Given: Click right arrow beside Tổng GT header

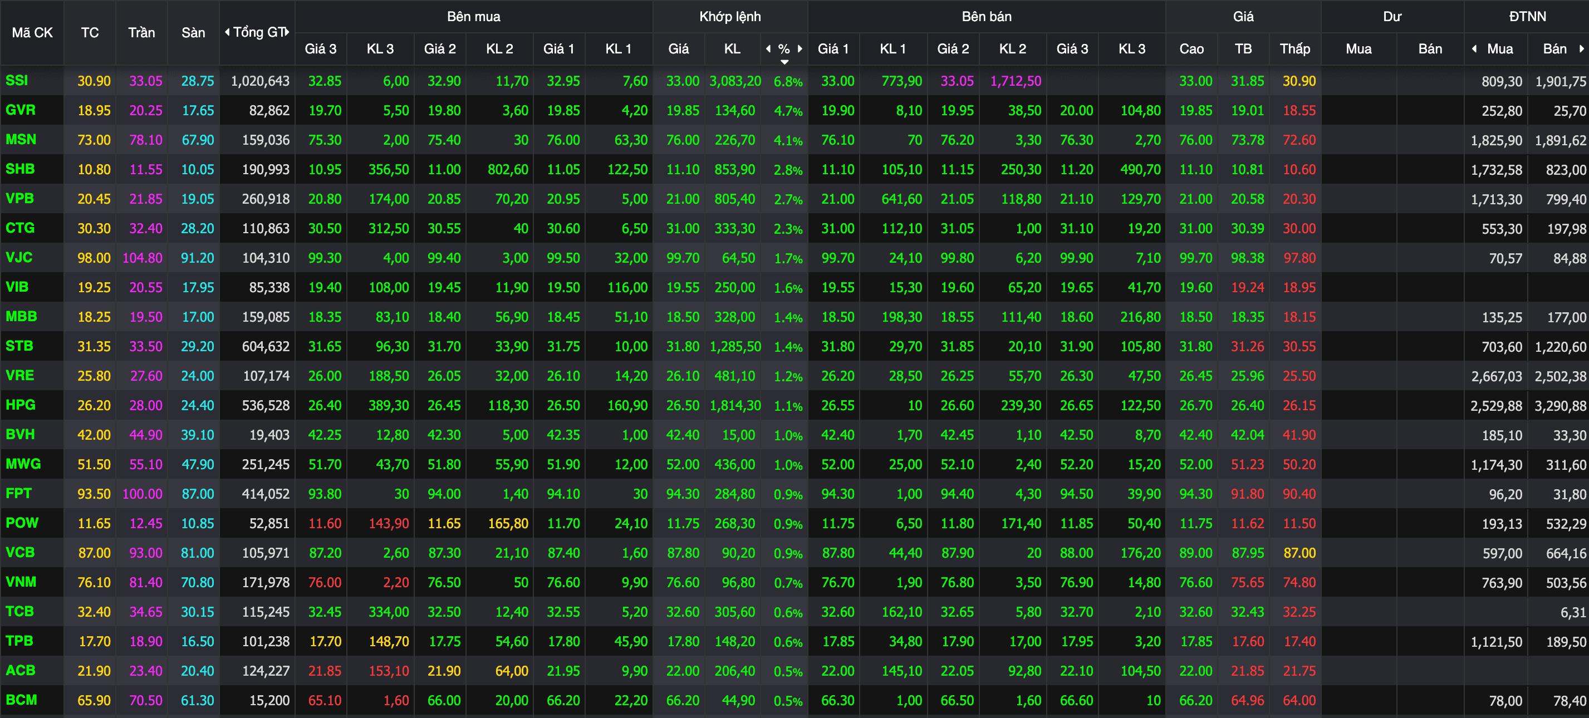Looking at the screenshot, I should click(x=287, y=32).
